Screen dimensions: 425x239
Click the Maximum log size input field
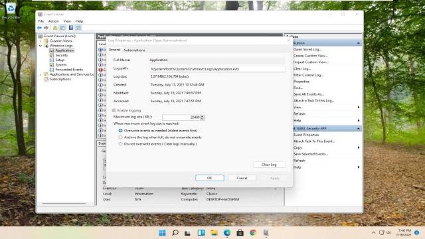point(181,118)
